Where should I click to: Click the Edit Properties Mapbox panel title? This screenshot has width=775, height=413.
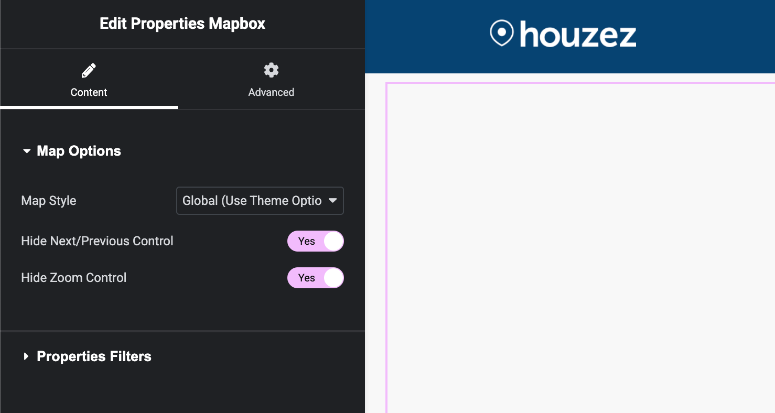(182, 24)
